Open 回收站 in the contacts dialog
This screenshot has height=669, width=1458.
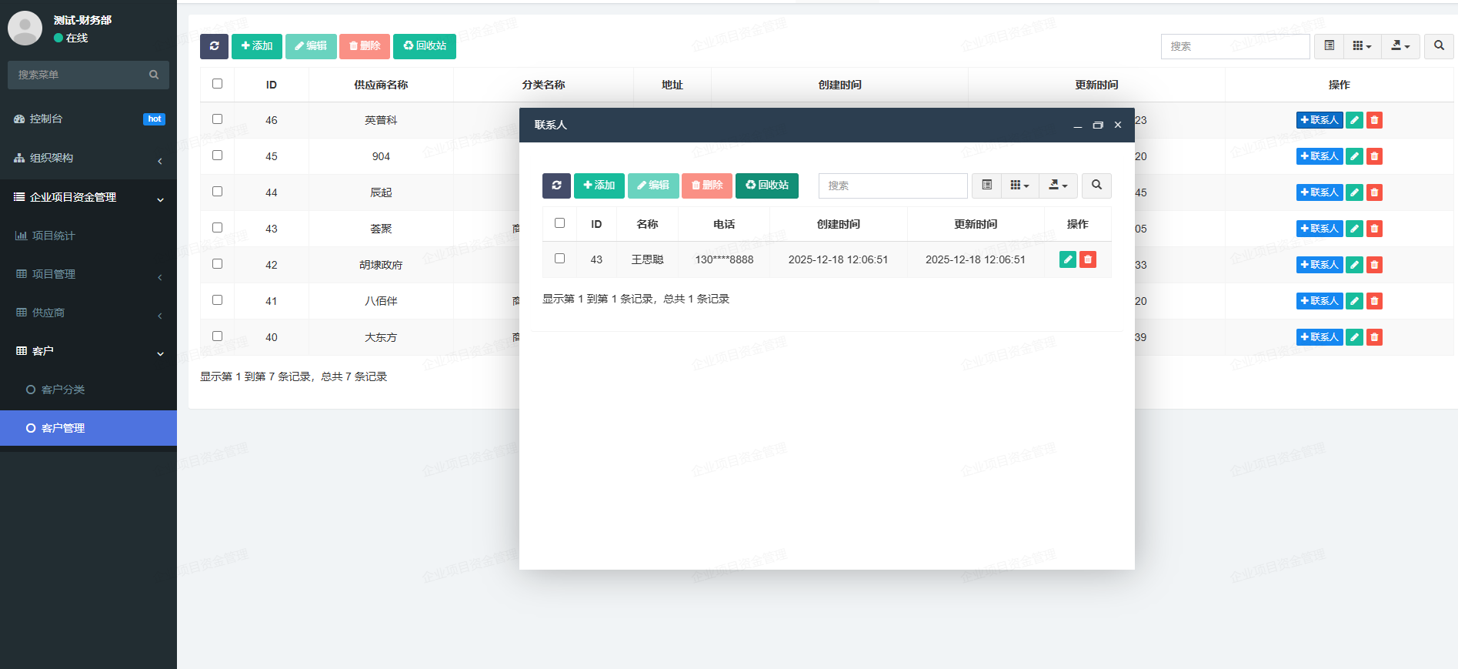[766, 186]
